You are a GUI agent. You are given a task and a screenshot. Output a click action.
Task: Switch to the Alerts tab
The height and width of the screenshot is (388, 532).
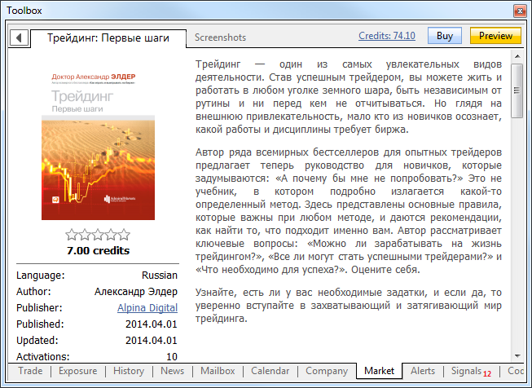tap(422, 371)
